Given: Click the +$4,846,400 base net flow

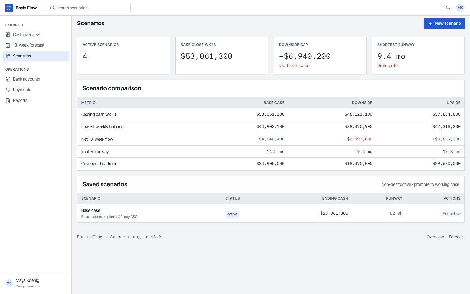Looking at the screenshot, I should (271, 139).
